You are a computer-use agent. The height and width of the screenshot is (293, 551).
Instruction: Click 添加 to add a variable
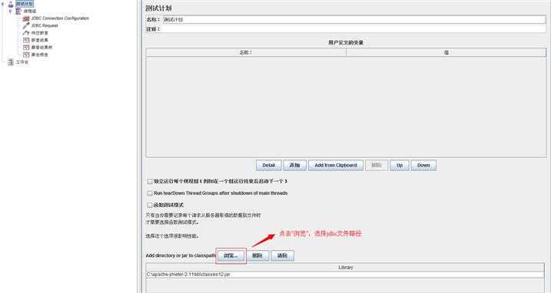(295, 165)
